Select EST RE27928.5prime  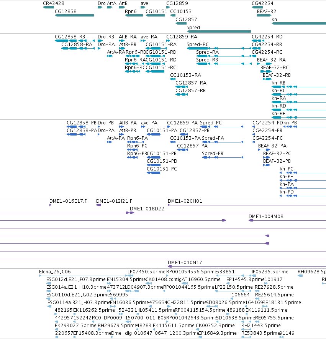(x=274, y=287)
